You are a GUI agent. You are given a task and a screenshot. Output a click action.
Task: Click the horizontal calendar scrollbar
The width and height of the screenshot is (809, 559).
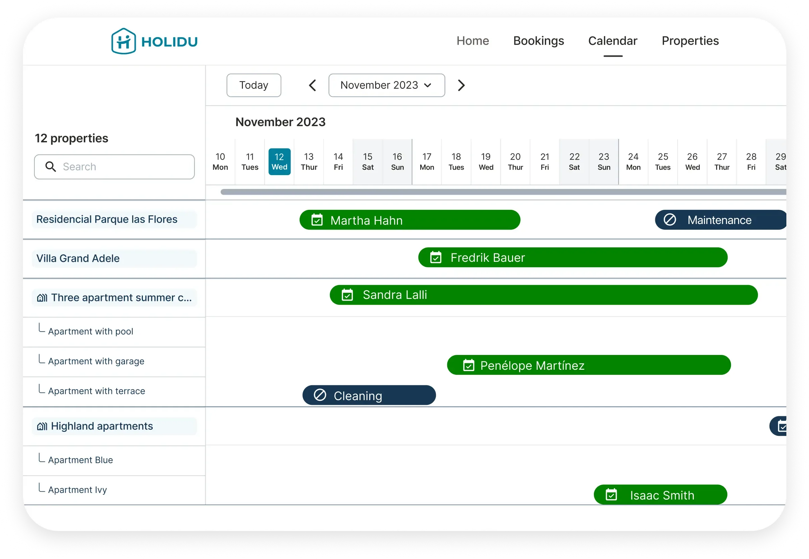tap(491, 192)
